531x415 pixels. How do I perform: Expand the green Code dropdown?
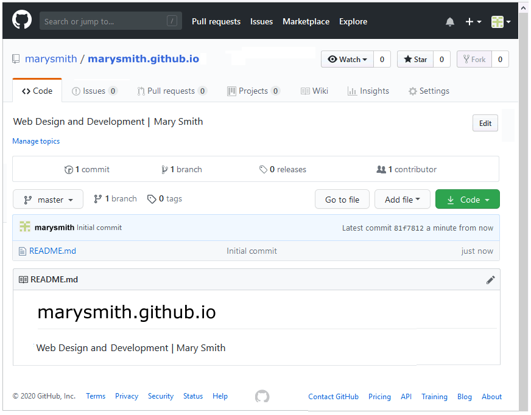(x=467, y=200)
